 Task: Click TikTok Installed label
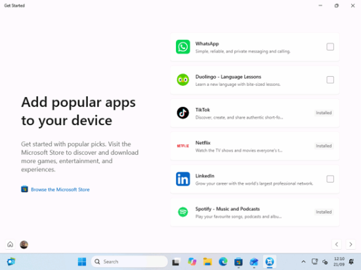(324, 113)
